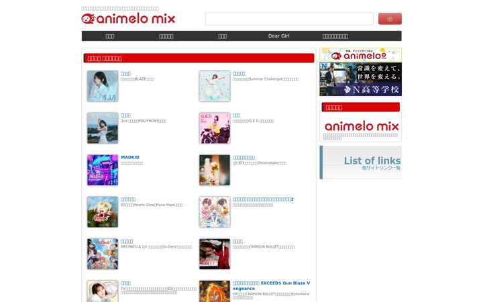Open the Summer Challenger album cover thumbnail

[215, 86]
